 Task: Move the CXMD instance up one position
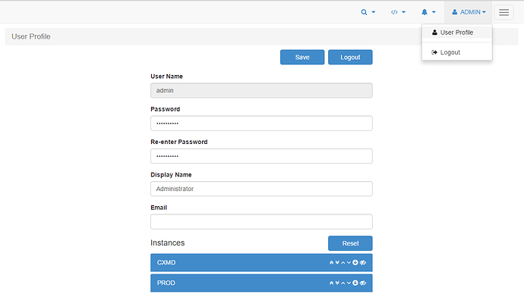[342, 263]
